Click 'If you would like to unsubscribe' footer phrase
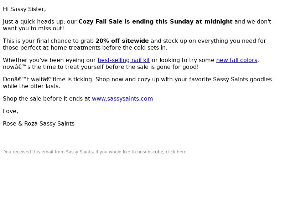Viewport: 285px width, 214px height. [x=130, y=152]
